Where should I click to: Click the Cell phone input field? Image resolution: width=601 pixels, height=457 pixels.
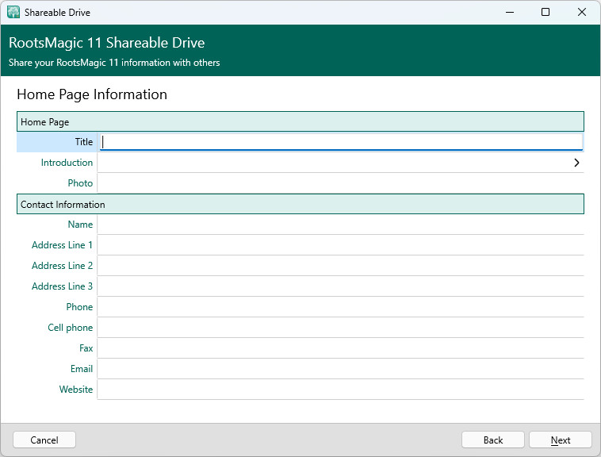click(341, 328)
